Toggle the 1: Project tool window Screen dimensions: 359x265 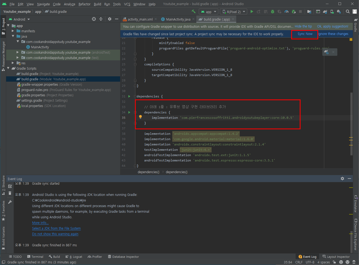pos(3,26)
